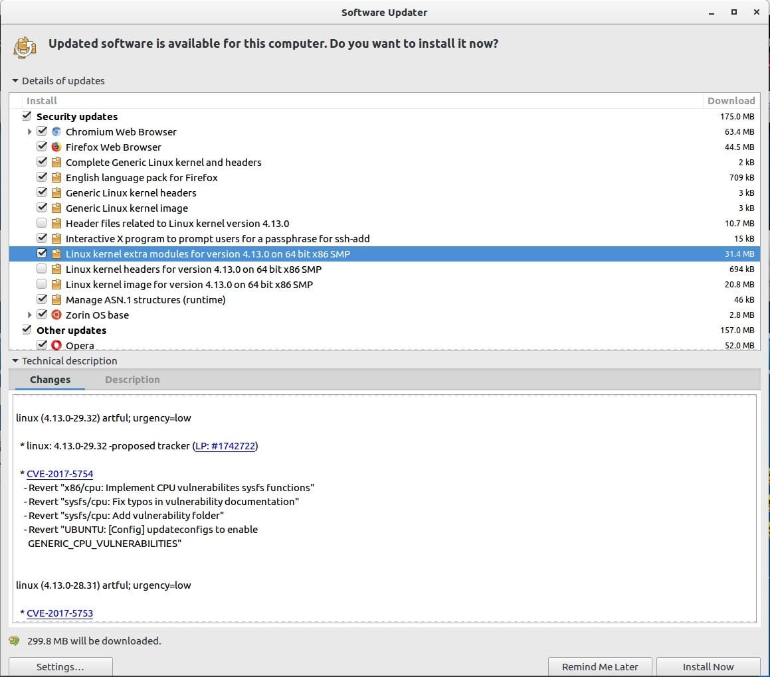
Task: Uncheck the Chromium Web Browser checkbox
Action: click(x=42, y=131)
